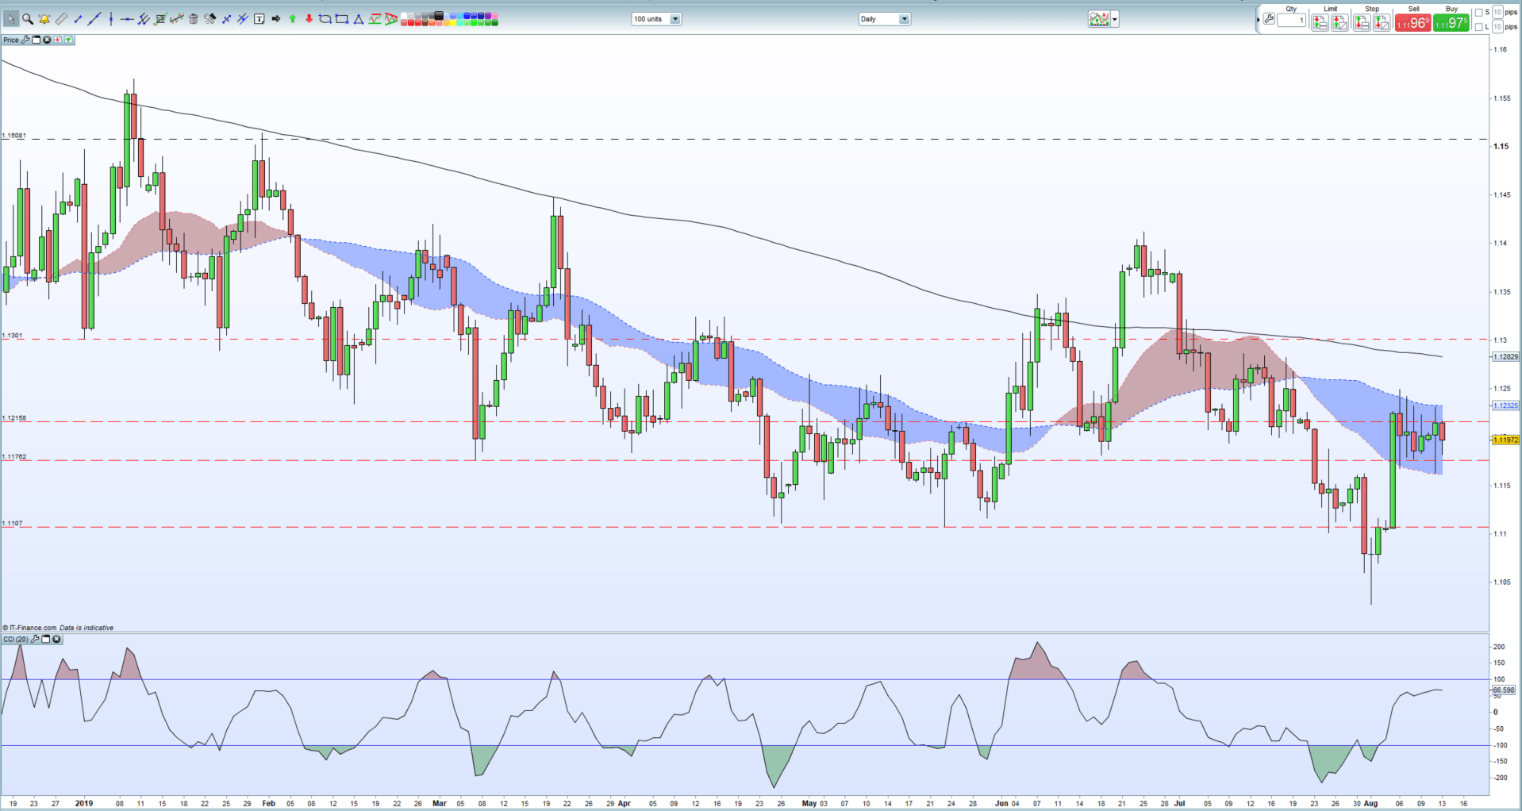The height and width of the screenshot is (811, 1522).
Task: Click the S pips value field
Action: 1497,12
